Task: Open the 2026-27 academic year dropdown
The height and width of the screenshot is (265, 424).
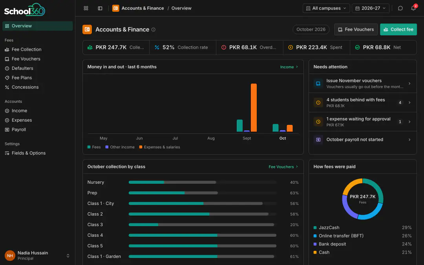Action: coord(371,8)
